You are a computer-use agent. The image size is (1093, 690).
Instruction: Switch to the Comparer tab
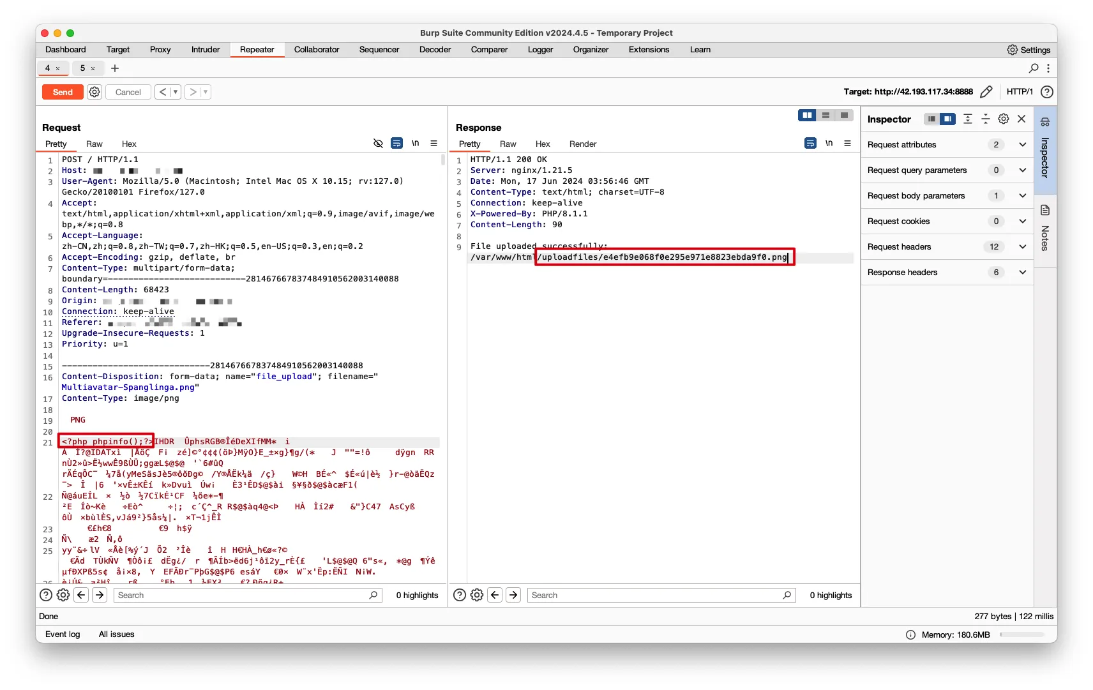pos(490,50)
